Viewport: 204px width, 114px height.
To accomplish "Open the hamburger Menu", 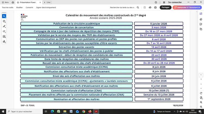I will pos(5,2).
